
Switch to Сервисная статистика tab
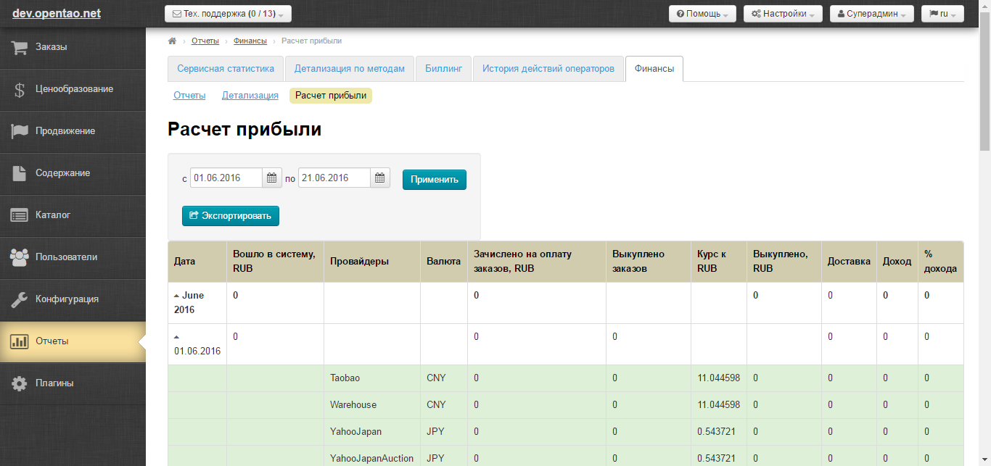click(225, 69)
